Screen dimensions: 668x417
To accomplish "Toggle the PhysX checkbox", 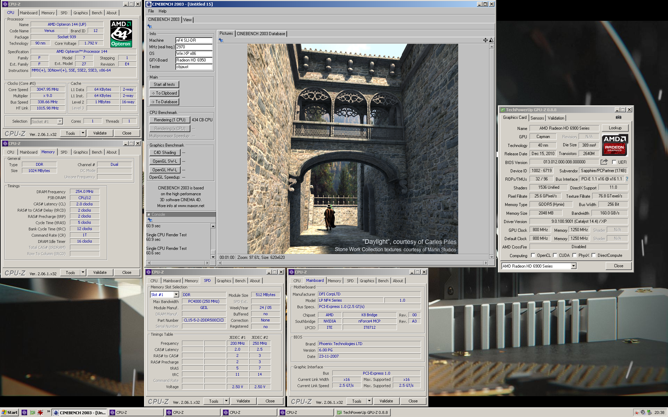I will point(574,255).
